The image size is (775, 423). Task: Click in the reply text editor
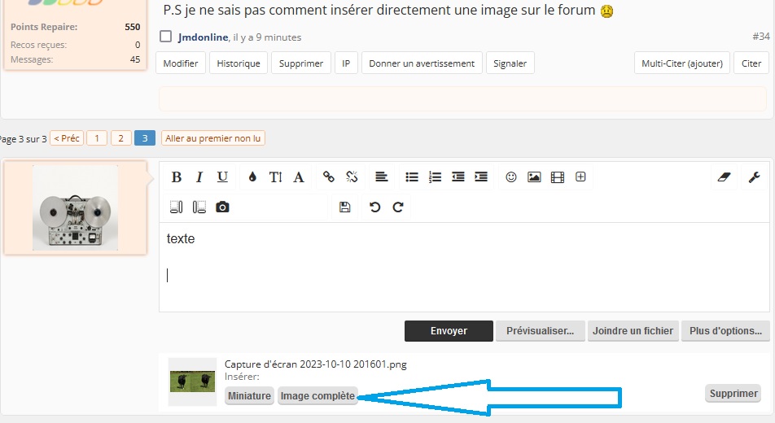(x=464, y=267)
